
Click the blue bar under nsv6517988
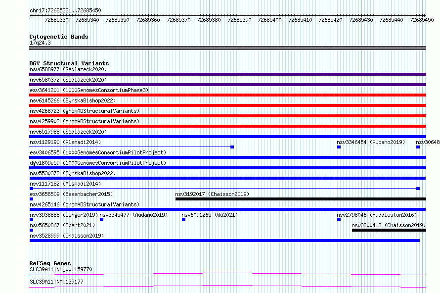(x=227, y=137)
